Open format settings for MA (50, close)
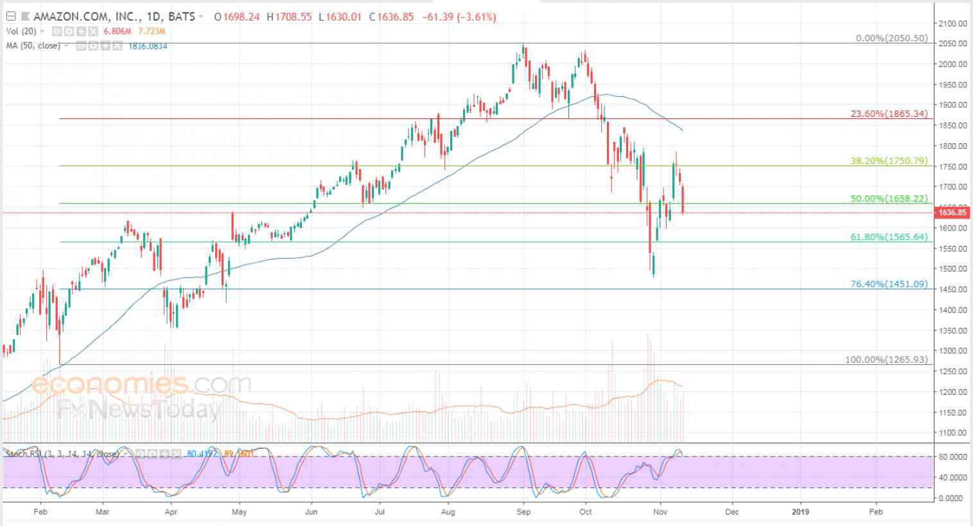973x526 pixels. point(93,46)
